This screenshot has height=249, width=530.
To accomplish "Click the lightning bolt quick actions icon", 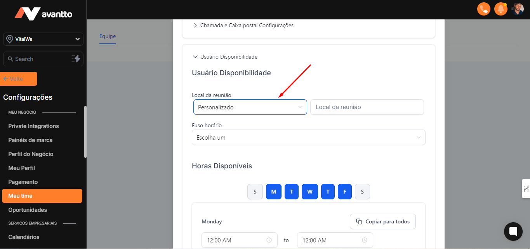I will [76, 59].
